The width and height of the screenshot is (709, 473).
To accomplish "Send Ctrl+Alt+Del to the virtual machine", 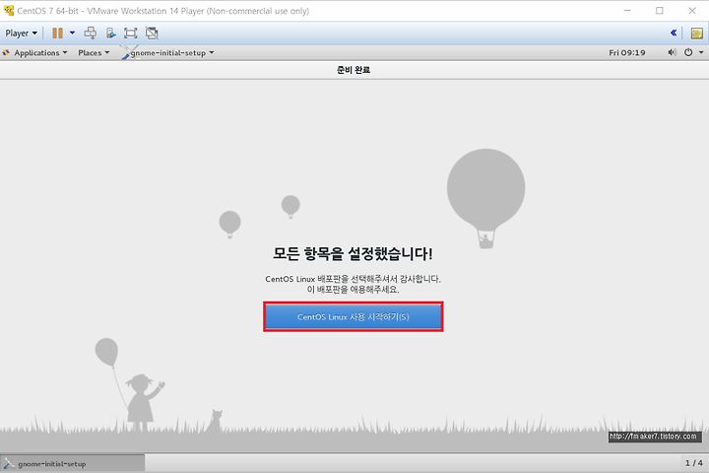I will [x=91, y=34].
